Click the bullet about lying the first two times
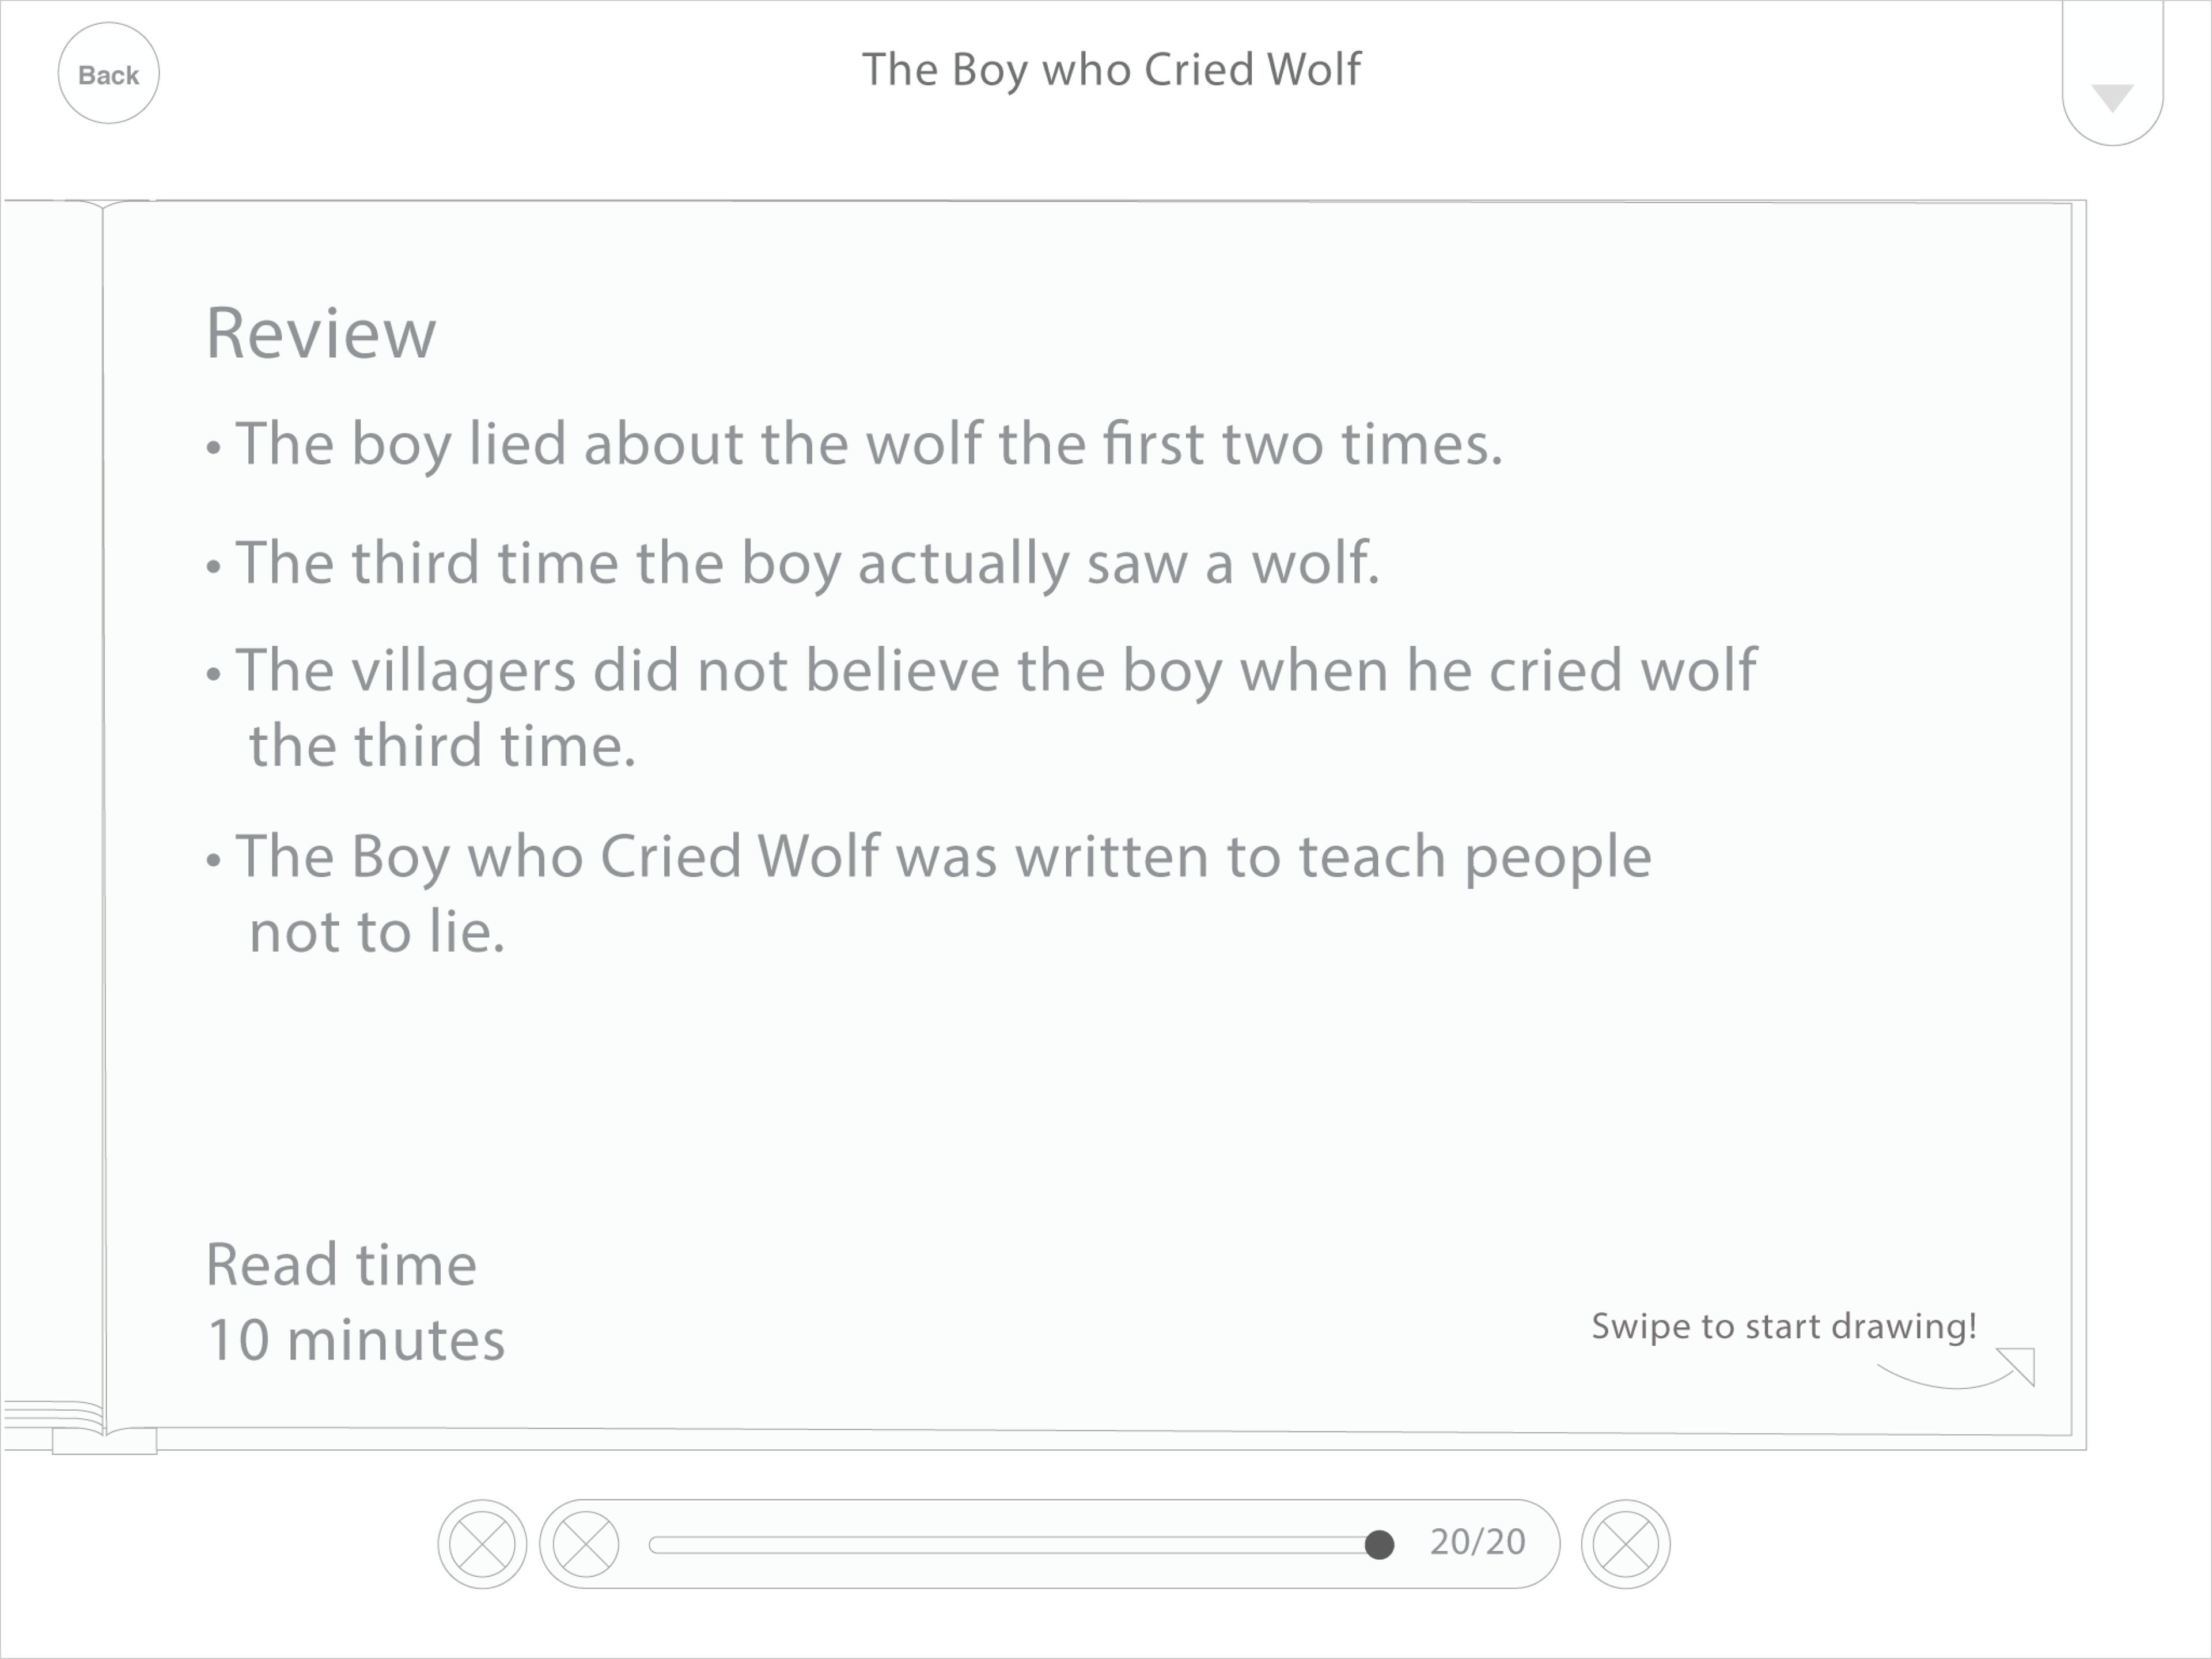 coord(854,445)
